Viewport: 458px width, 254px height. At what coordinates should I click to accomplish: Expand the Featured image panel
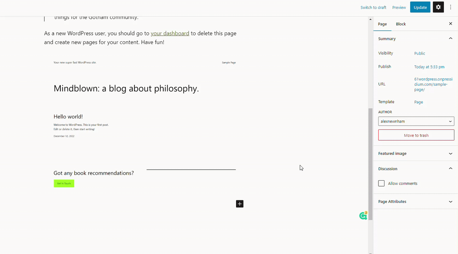coord(451,153)
